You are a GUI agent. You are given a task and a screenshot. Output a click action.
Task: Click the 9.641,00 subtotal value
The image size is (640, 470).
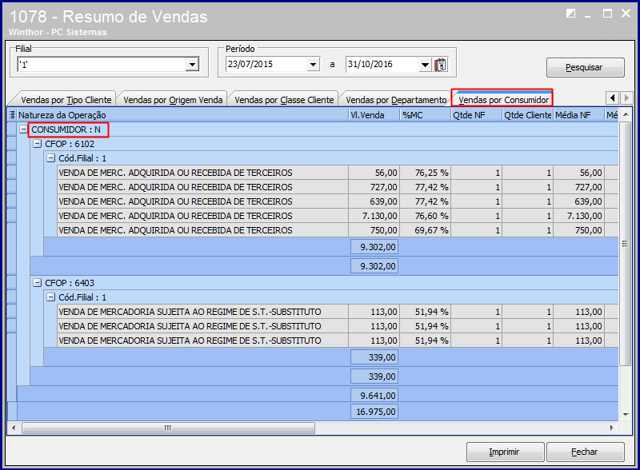(374, 396)
